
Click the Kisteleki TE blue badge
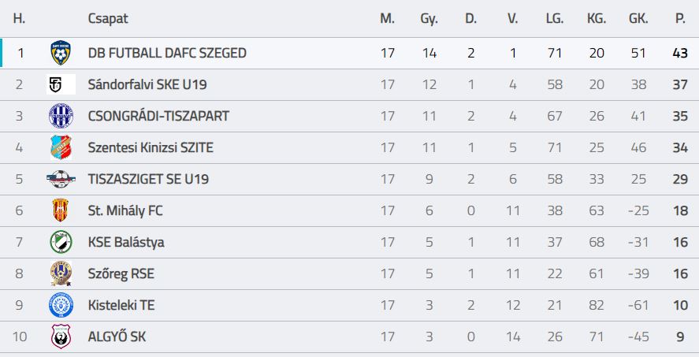[61, 305]
